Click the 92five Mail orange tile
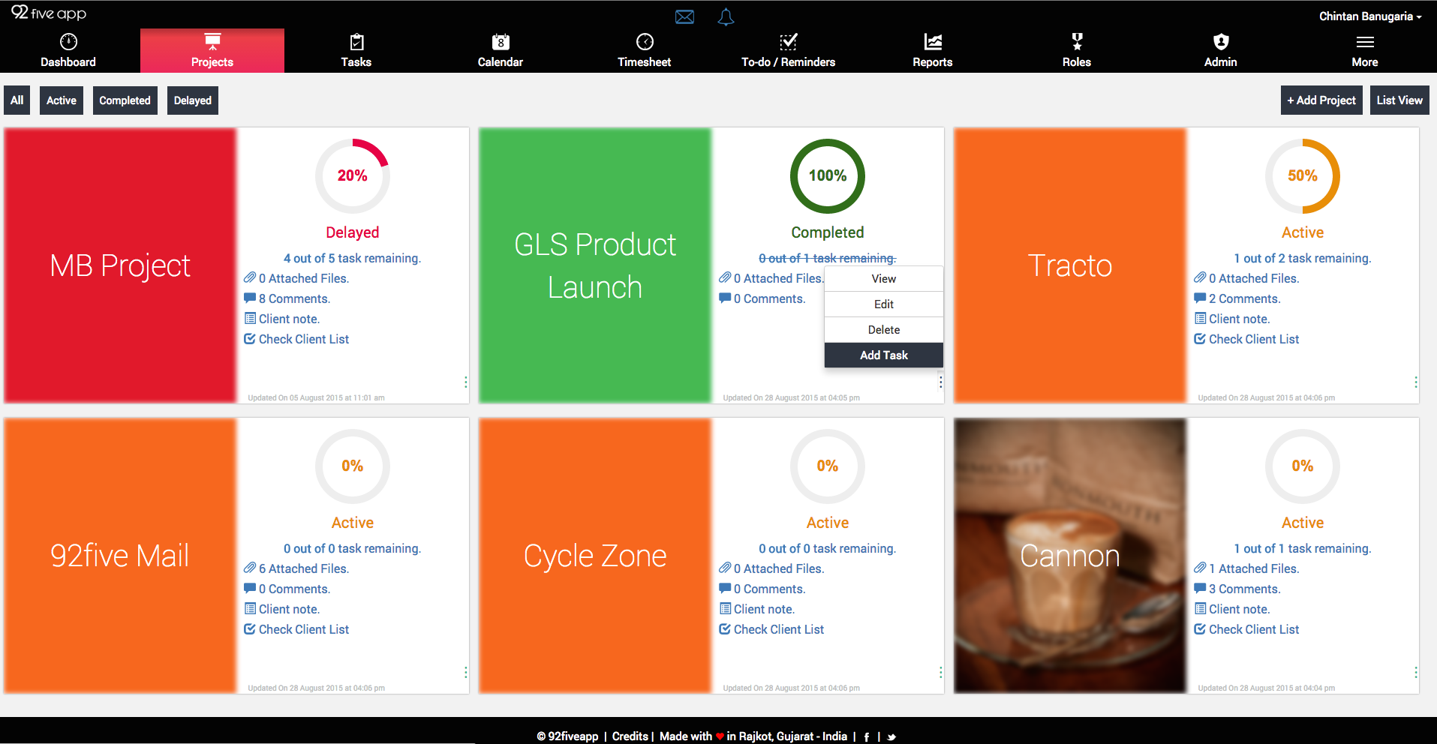The height and width of the screenshot is (744, 1437). click(120, 556)
